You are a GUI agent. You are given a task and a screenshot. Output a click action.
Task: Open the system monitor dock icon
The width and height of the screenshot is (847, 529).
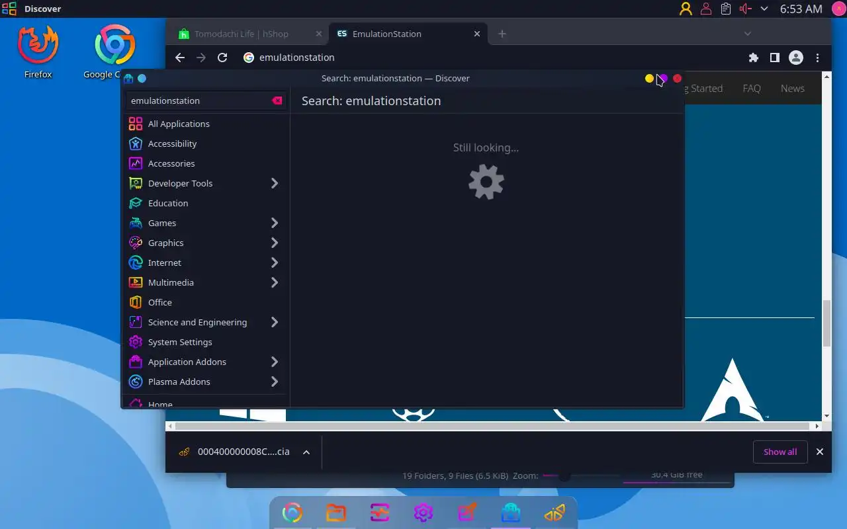click(x=380, y=512)
